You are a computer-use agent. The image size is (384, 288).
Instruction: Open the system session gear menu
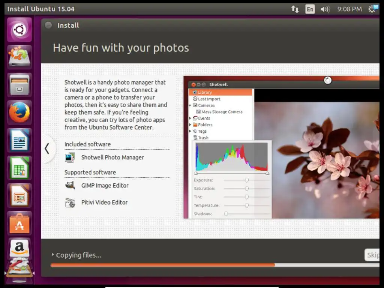point(373,9)
